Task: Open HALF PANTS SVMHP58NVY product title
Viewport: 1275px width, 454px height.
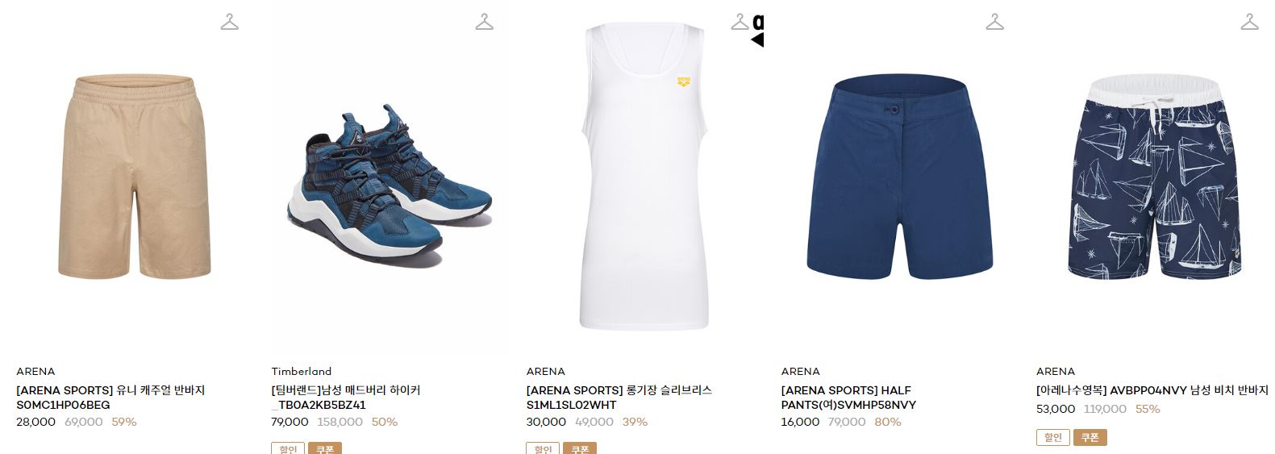Action: pyautogui.click(x=848, y=398)
